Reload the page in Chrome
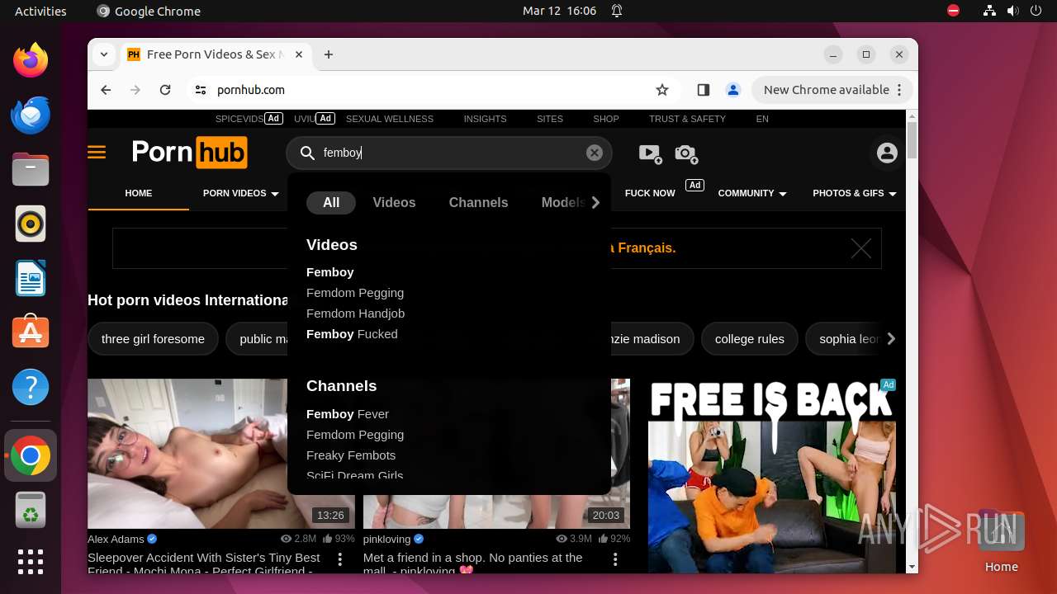This screenshot has height=594, width=1057. [165, 90]
